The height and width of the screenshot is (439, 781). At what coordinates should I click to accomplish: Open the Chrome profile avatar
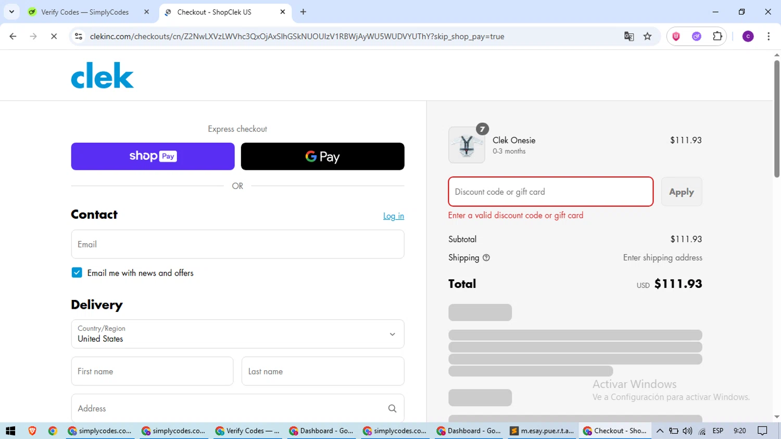748,36
